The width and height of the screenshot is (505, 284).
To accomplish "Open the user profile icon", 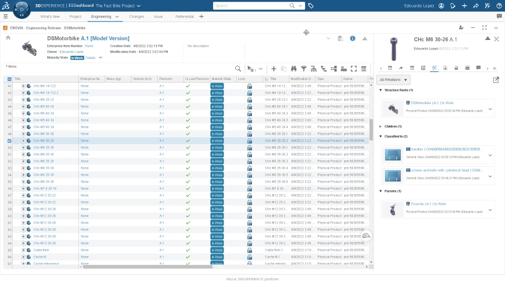I will [441, 6].
